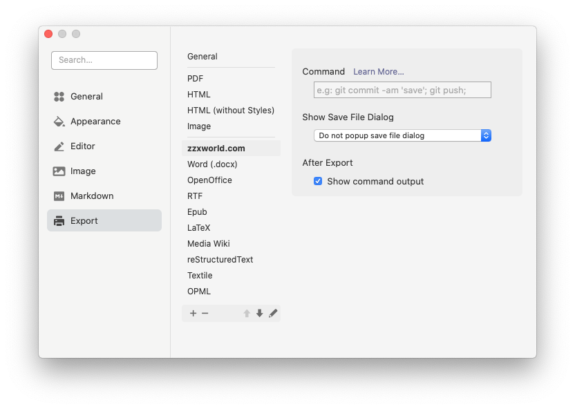Select the Appearance paint bucket icon
This screenshot has width=575, height=409.
(59, 122)
